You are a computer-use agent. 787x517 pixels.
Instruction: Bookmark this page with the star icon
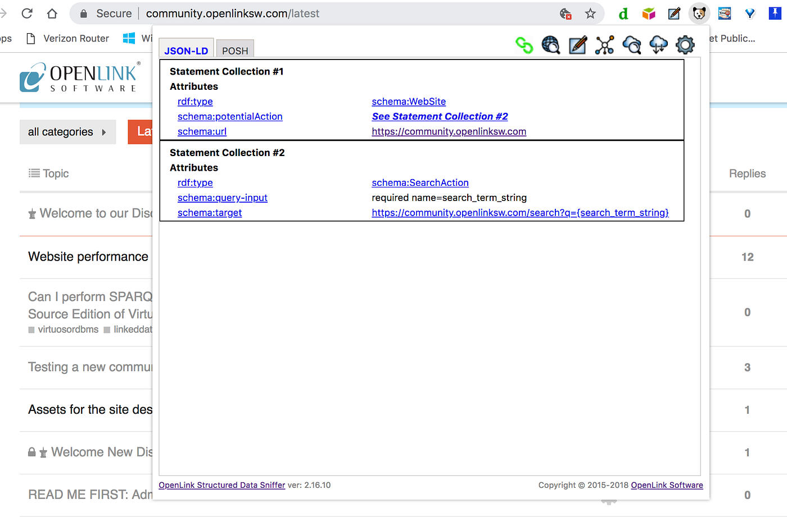coord(590,13)
